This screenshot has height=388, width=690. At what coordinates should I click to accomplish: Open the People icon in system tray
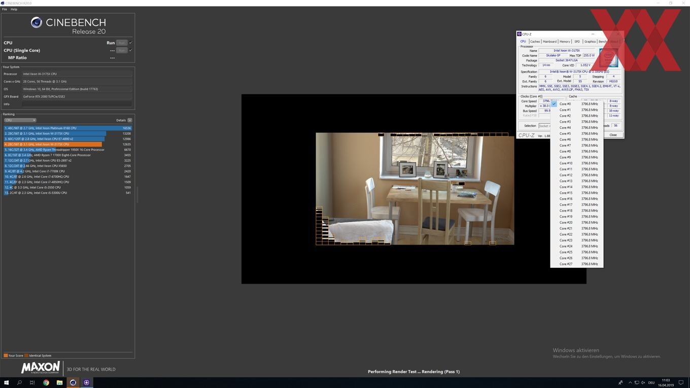click(x=620, y=382)
